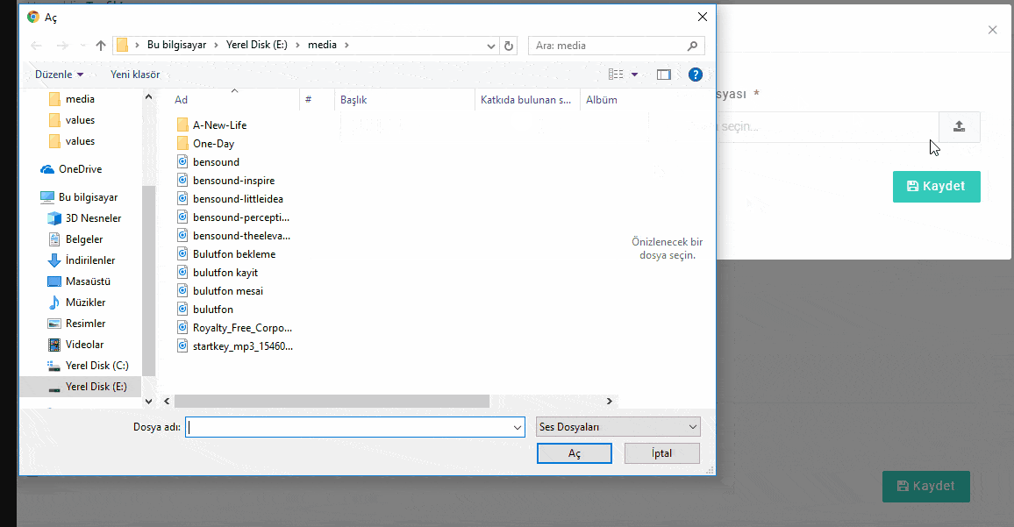Image resolution: width=1014 pixels, height=527 pixels.
Task: Click Kaydet button in the modal
Action: click(x=937, y=186)
